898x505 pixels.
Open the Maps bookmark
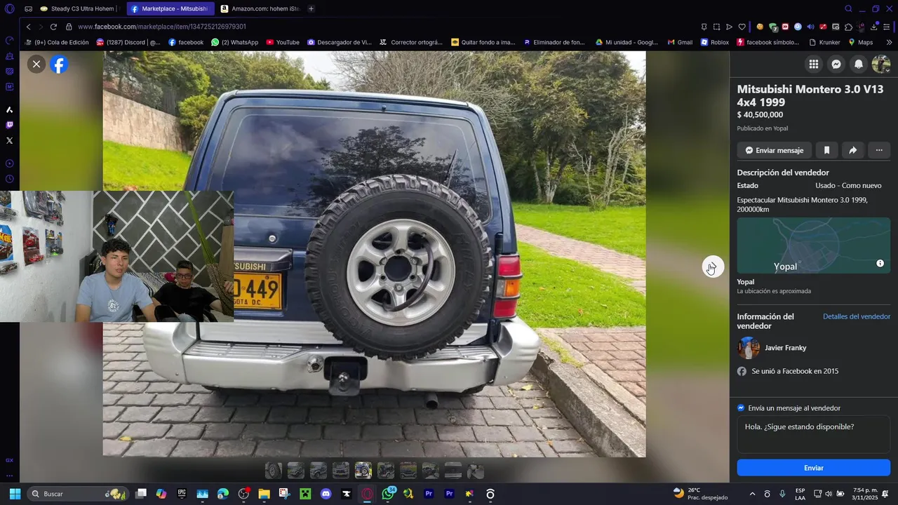tap(860, 42)
